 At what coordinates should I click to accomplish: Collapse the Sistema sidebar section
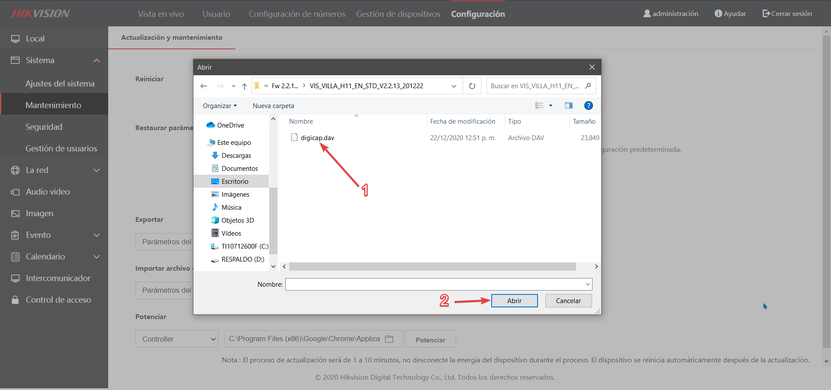click(97, 61)
